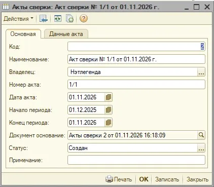Image resolution: width=214 pixels, height=187 pixels.
Task: Open the Действия dropdown menu
Action: pyautogui.click(x=18, y=18)
